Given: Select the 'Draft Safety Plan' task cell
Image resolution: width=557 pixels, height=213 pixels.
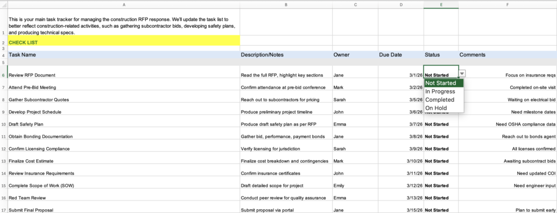Looking at the screenshot, I should point(123,121).
